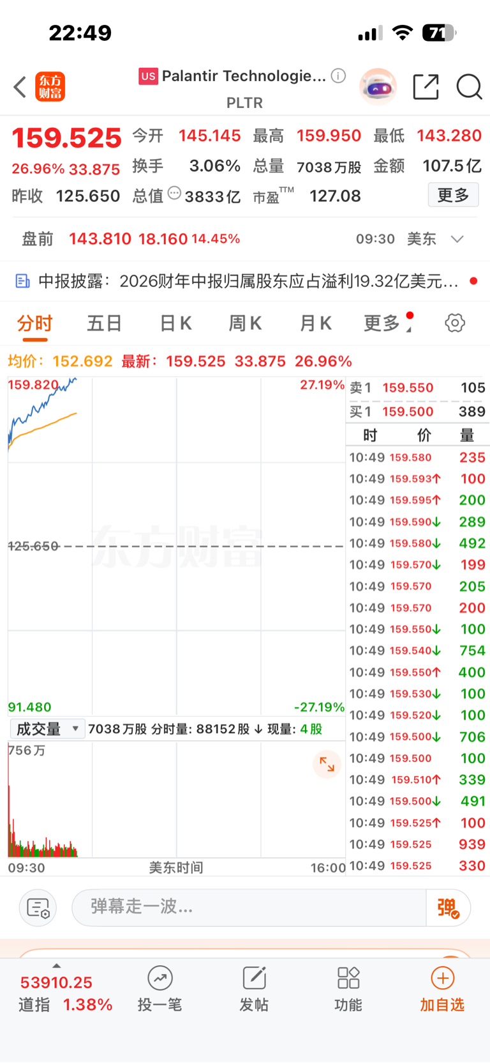Open the barrage settings icon left of input

[38, 908]
